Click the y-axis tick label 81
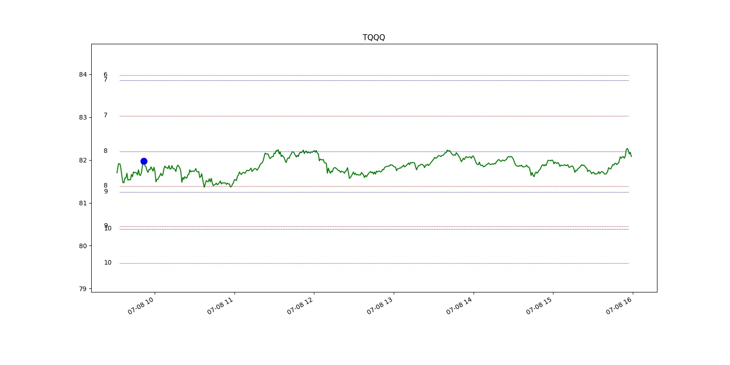The image size is (730, 365). (83, 203)
